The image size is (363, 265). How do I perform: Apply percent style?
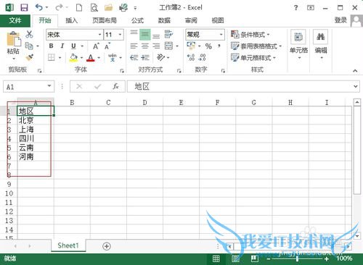pyautogui.click(x=208, y=46)
